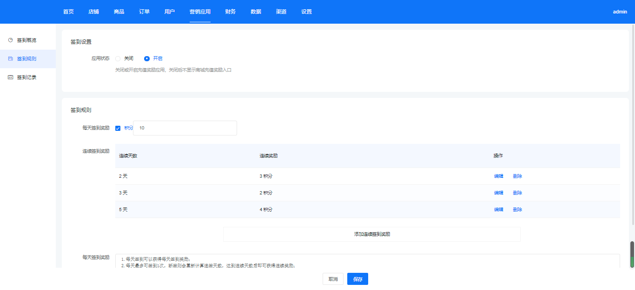
Task: Click the 签到记录 calendar icon
Action: pyautogui.click(x=10, y=77)
